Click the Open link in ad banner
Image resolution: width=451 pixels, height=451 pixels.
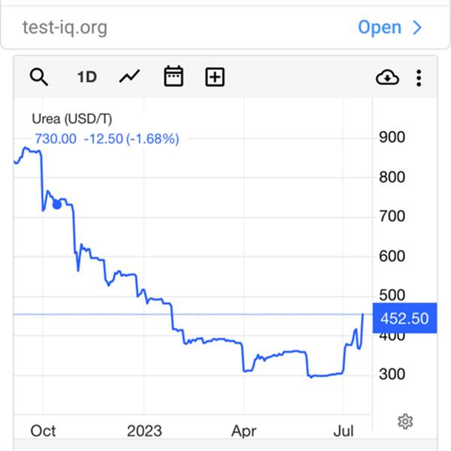point(380,28)
